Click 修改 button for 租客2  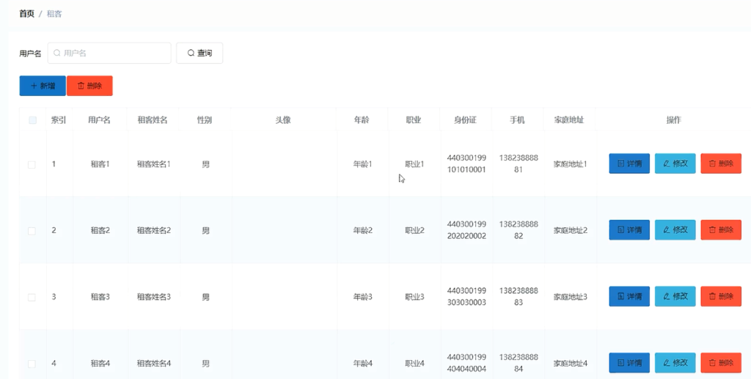675,230
